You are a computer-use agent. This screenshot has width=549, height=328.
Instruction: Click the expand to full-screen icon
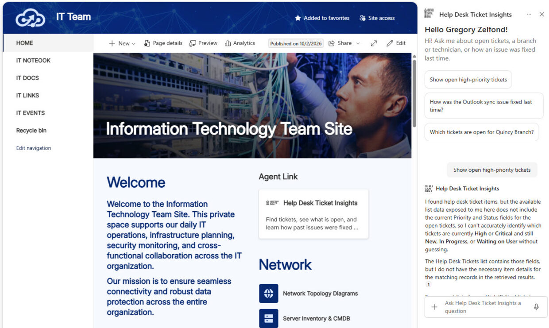click(374, 43)
